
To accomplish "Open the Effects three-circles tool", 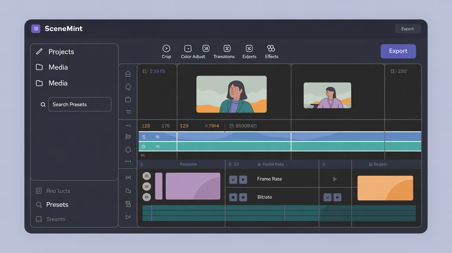I will (x=271, y=48).
